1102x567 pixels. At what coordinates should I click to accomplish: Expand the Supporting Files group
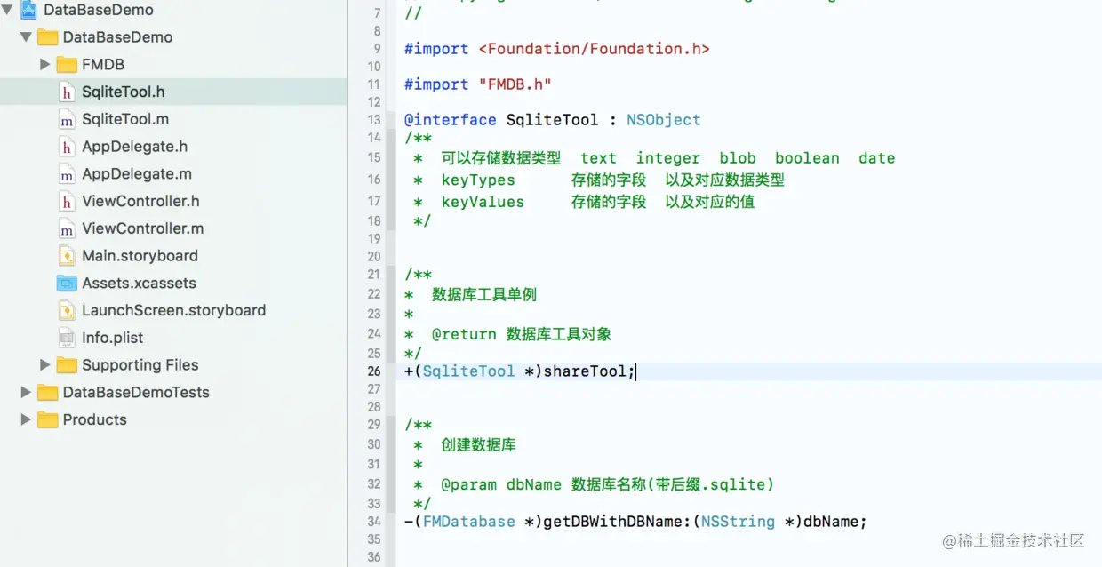coord(45,365)
